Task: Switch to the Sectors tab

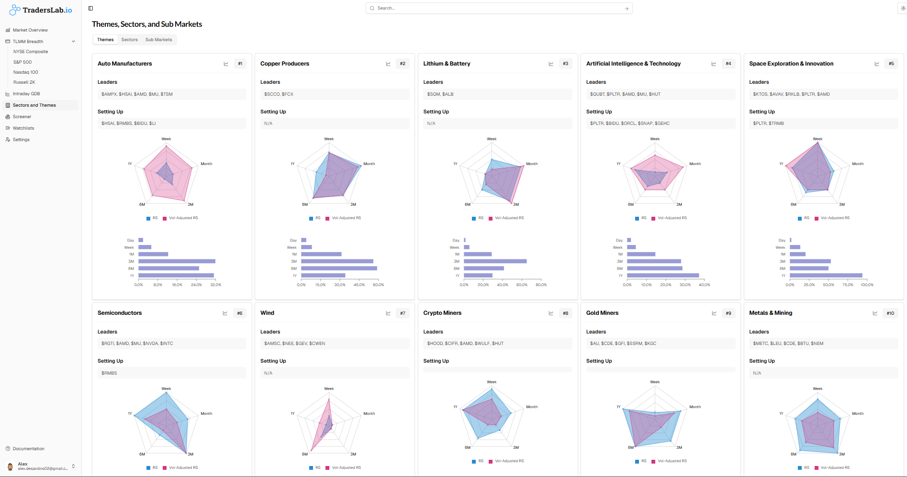Action: click(x=129, y=40)
